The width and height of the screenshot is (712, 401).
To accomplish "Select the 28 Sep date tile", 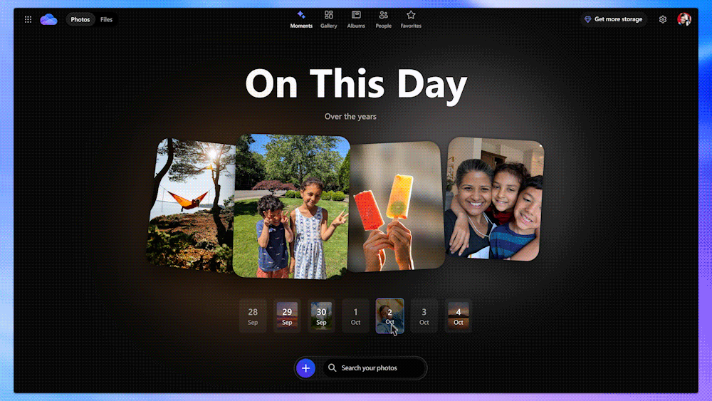I will pos(253,316).
